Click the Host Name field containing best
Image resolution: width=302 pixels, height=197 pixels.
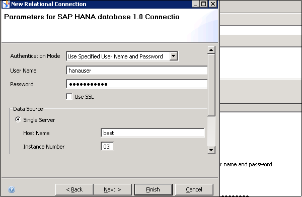[x=153, y=133]
